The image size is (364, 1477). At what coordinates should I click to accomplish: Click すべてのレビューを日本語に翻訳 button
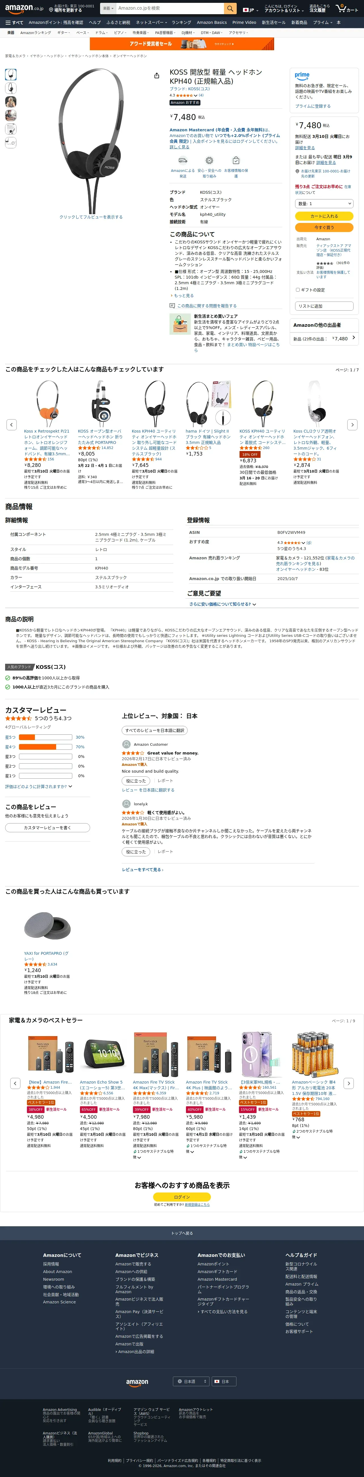155,730
